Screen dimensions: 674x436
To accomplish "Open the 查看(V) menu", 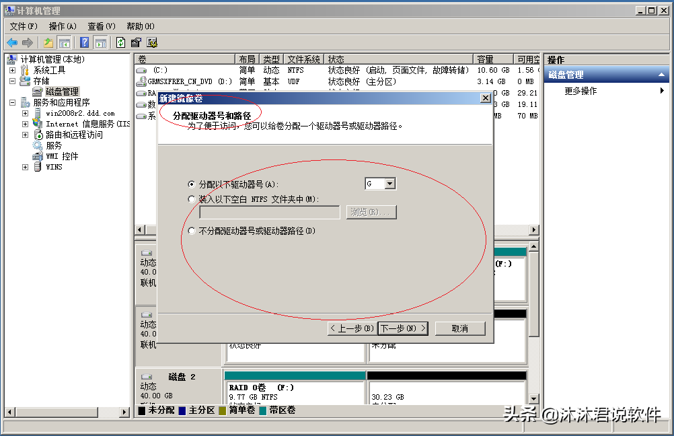I will pyautogui.click(x=102, y=26).
